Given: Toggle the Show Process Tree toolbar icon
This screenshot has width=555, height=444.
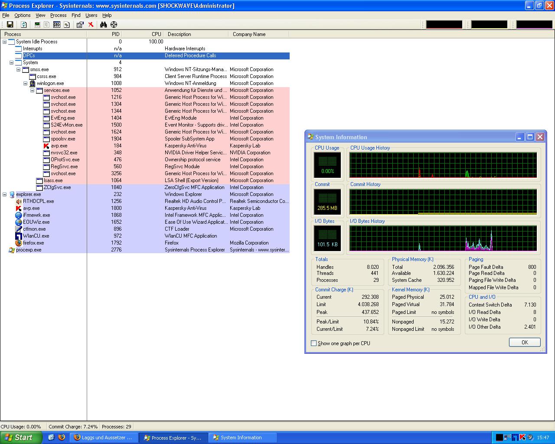Looking at the screenshot, I should click(x=47, y=25).
